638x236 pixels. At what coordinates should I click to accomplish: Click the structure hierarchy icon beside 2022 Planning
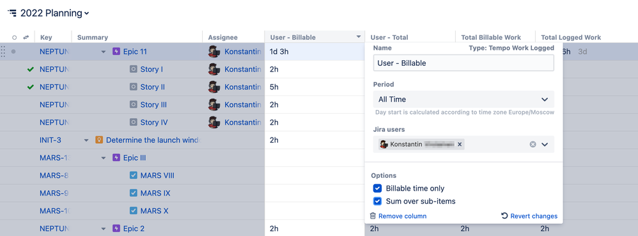pyautogui.click(x=12, y=13)
